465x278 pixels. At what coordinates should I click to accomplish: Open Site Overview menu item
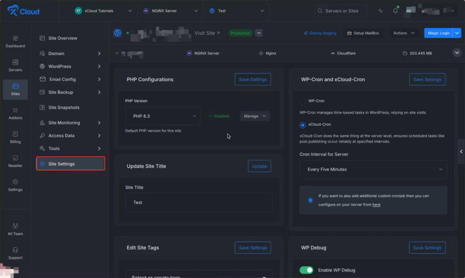click(70, 38)
